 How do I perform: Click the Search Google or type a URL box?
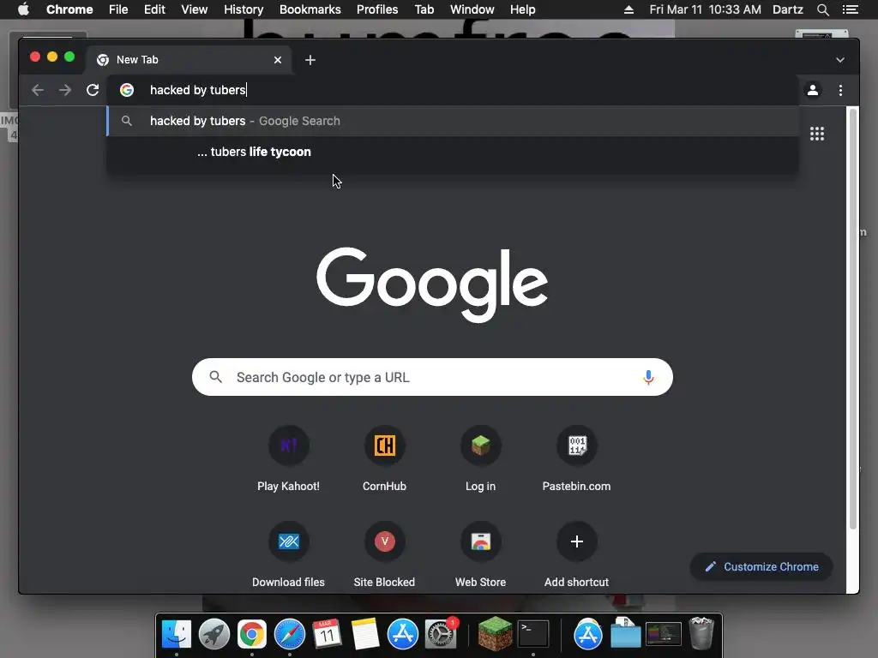coord(432,377)
